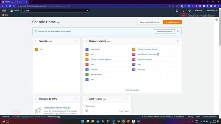
Task: Open the CloudShell icon in AWS header
Action: (177, 11)
